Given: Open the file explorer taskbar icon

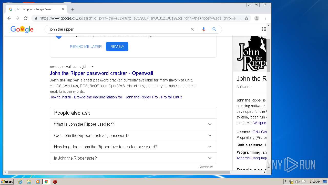Looking at the screenshot, I should coord(29,182).
